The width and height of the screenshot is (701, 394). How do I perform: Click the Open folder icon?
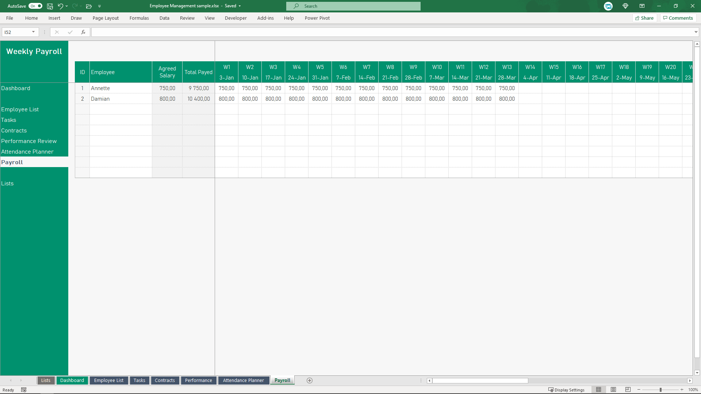coord(89,6)
